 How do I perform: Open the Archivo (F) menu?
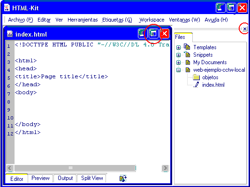pos(21,20)
